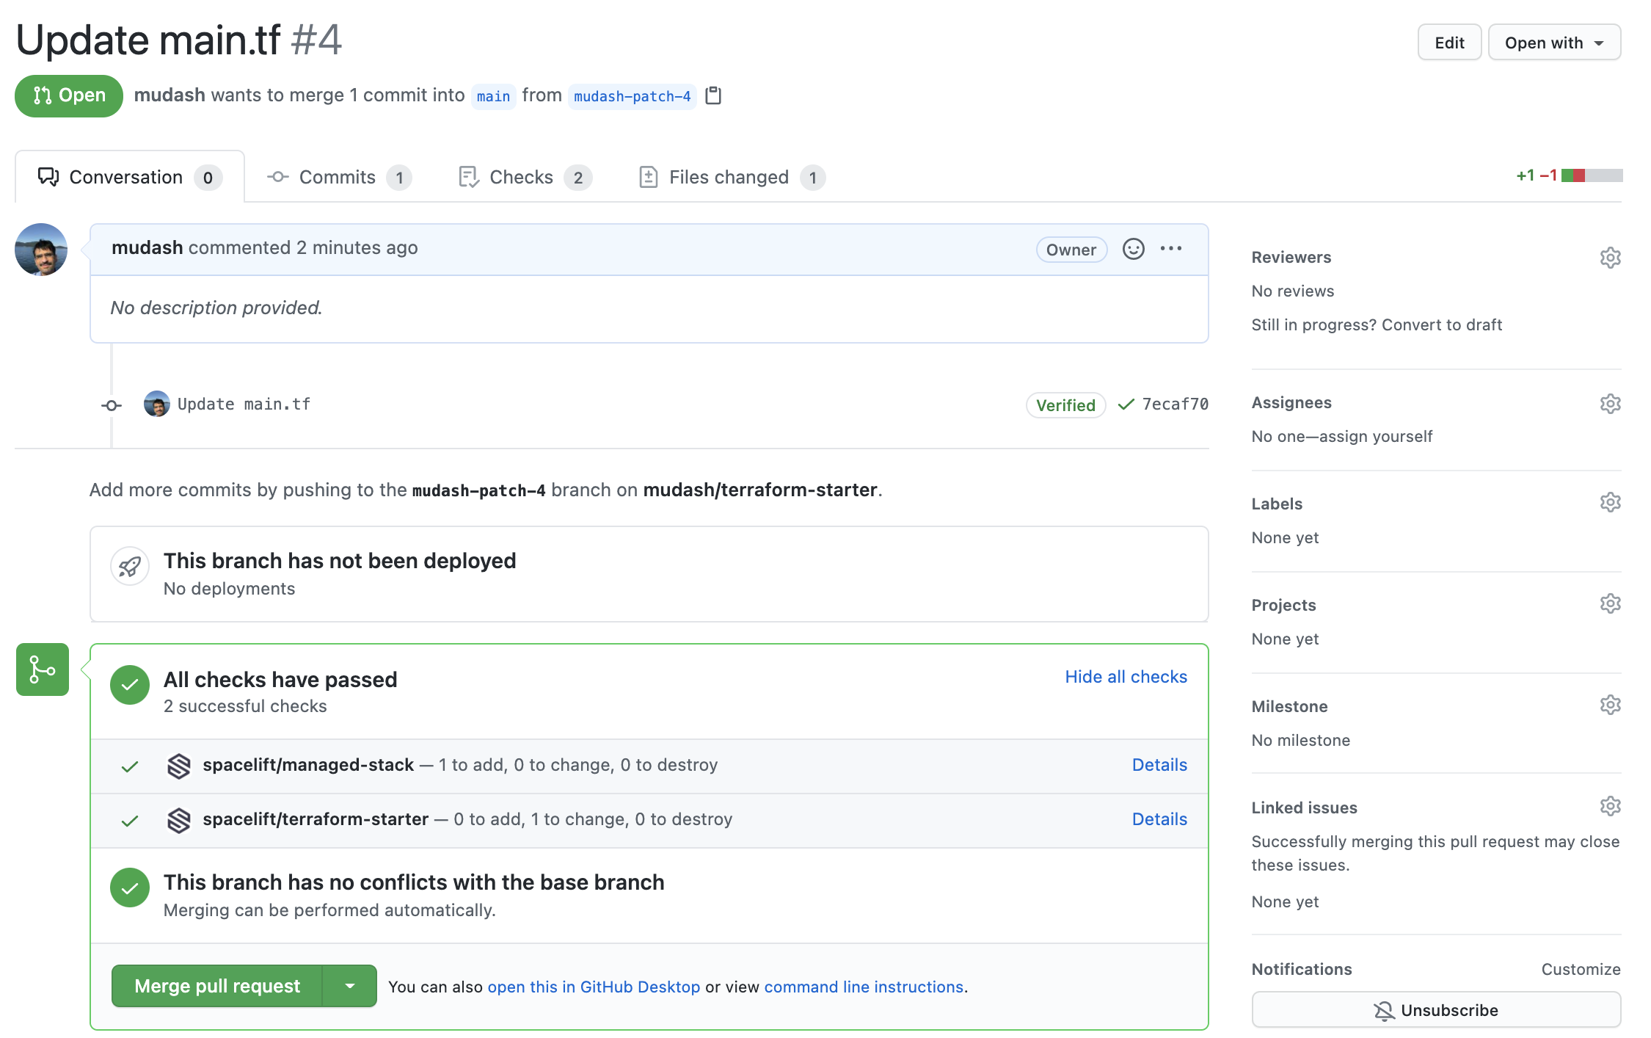Screen dimensions: 1651x1038
Task: Click the Reviewers gear icon
Action: tap(1610, 258)
